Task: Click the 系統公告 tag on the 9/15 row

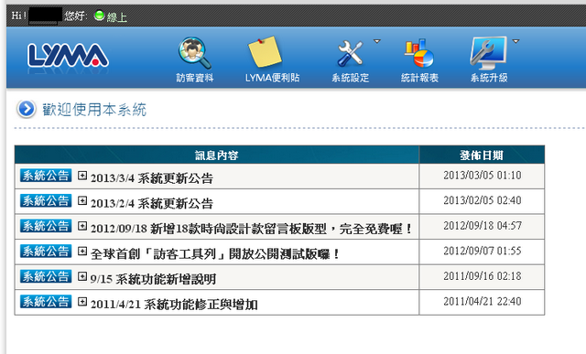Action: pos(46,276)
